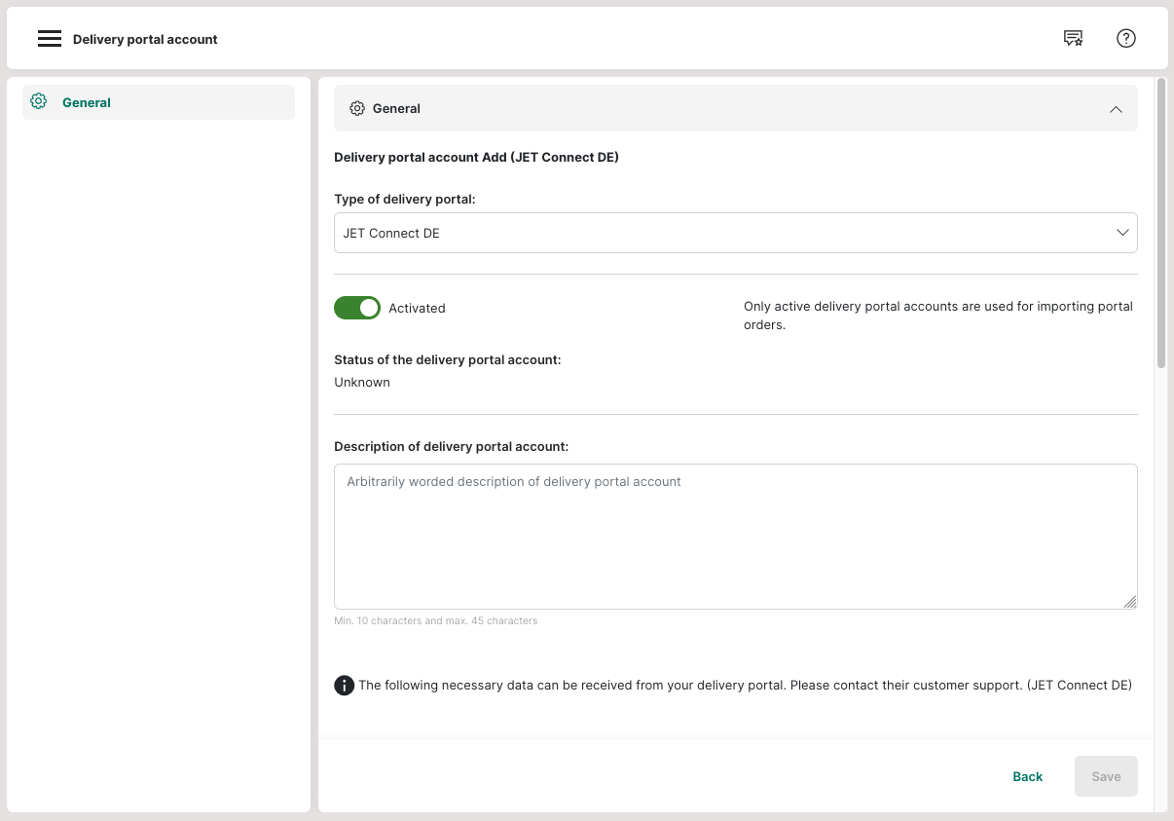This screenshot has width=1174, height=821.
Task: Collapse the General section using the chevron
Action: pyautogui.click(x=1116, y=109)
